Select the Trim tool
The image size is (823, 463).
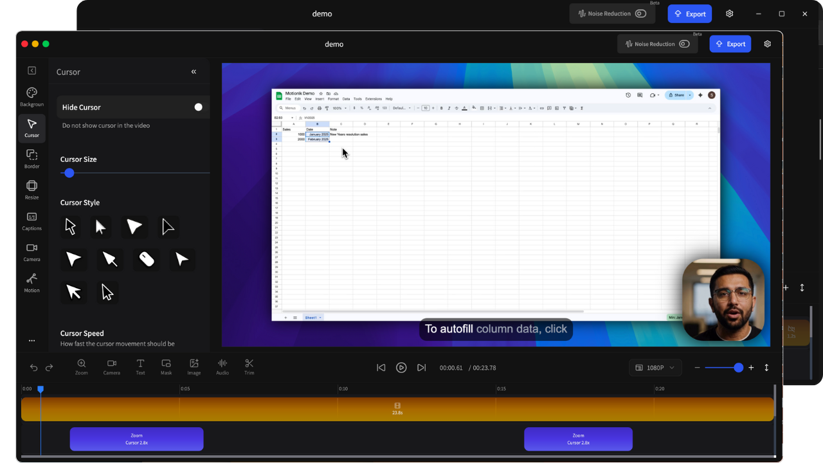click(249, 367)
